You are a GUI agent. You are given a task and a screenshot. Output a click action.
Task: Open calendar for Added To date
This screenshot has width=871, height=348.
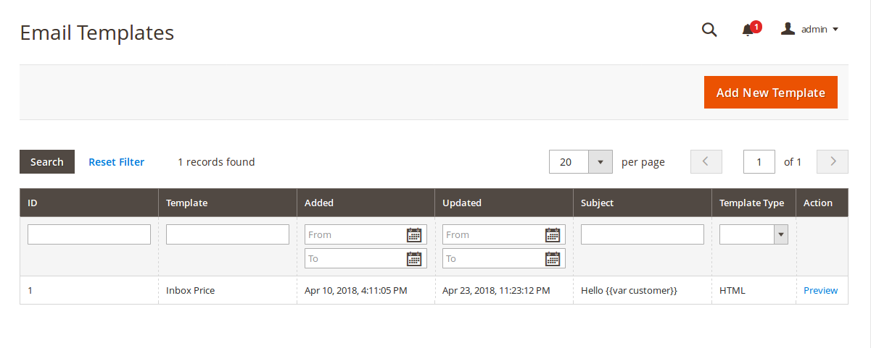pyautogui.click(x=414, y=258)
